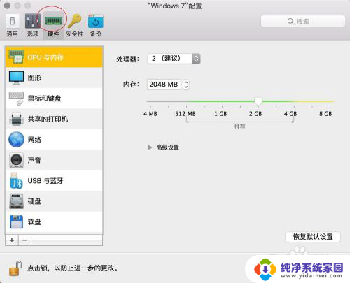Click the memory slider thumb at 2 GB
Image resolution: width=350 pixels, height=283 pixels.
pyautogui.click(x=258, y=101)
